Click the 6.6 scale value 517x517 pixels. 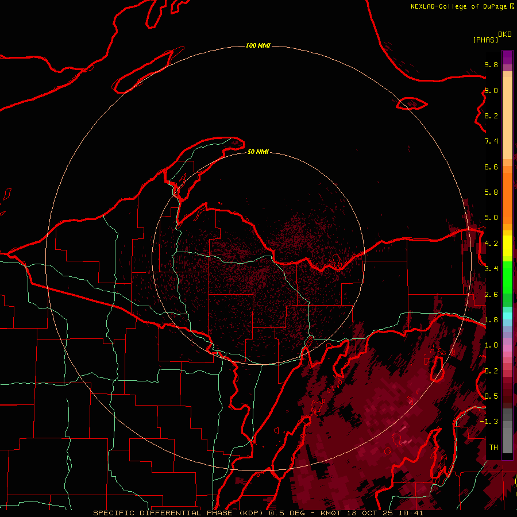[x=491, y=167]
